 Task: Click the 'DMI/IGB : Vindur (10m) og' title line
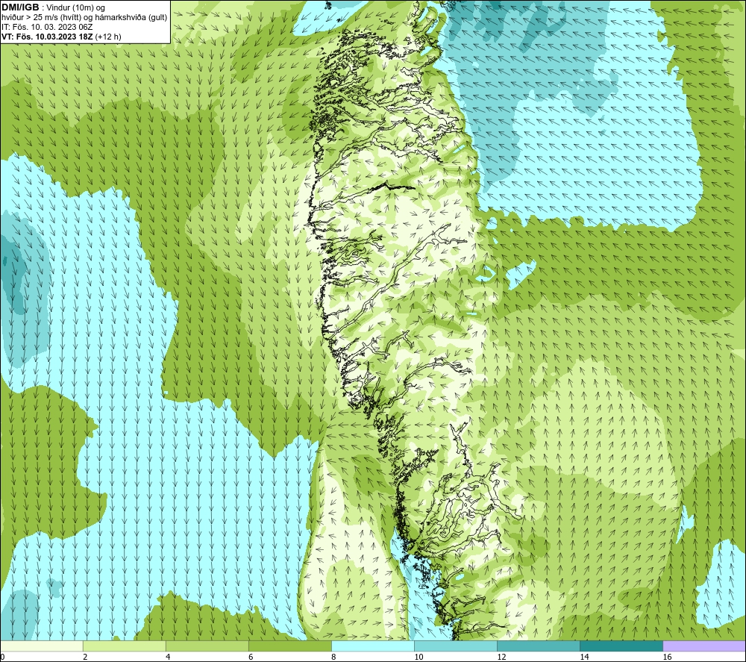click(53, 7)
